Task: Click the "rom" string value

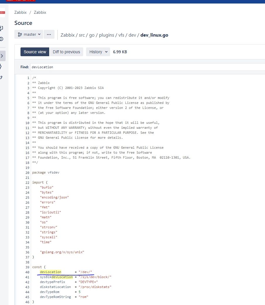Action: click(x=83, y=297)
